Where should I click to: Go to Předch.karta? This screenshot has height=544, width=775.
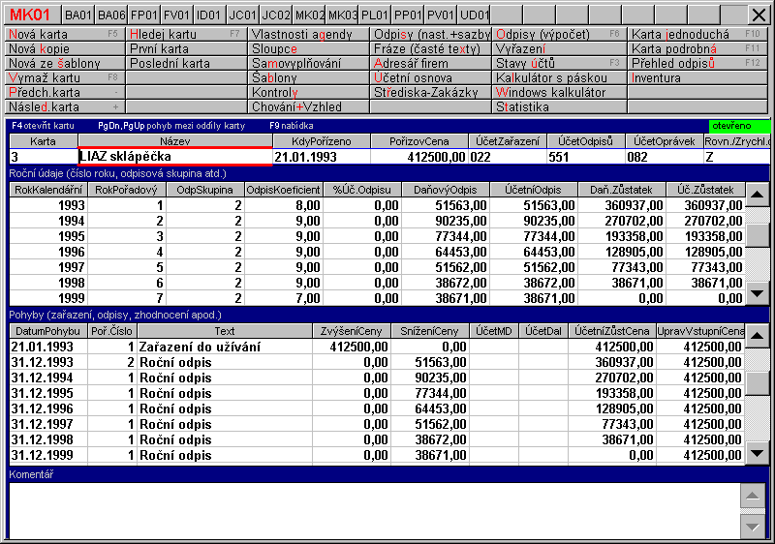pyautogui.click(x=64, y=92)
